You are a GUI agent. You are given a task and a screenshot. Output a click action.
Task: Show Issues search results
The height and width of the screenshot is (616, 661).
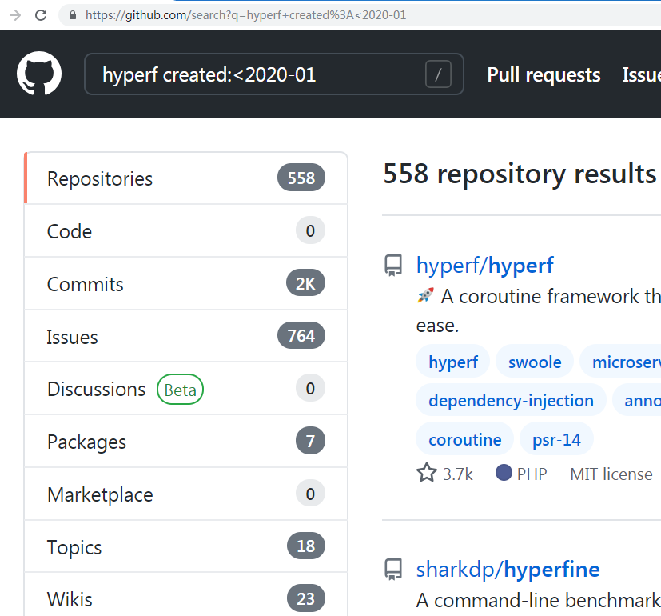186,336
